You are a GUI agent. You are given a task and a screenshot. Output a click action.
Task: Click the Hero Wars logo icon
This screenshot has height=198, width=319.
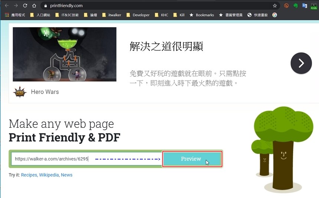(20, 92)
